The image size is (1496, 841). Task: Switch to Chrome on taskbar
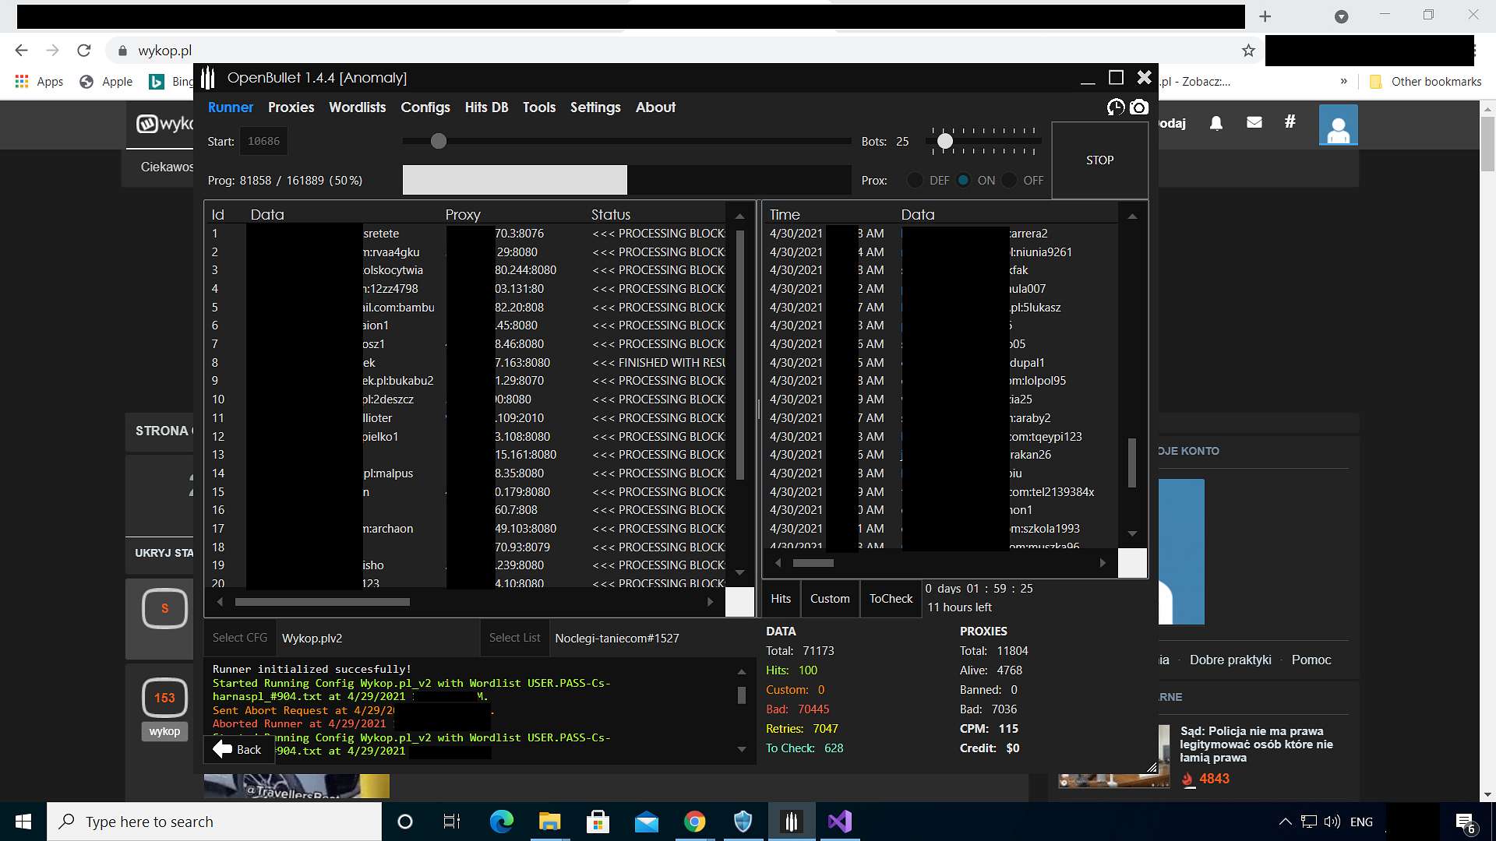point(694,822)
